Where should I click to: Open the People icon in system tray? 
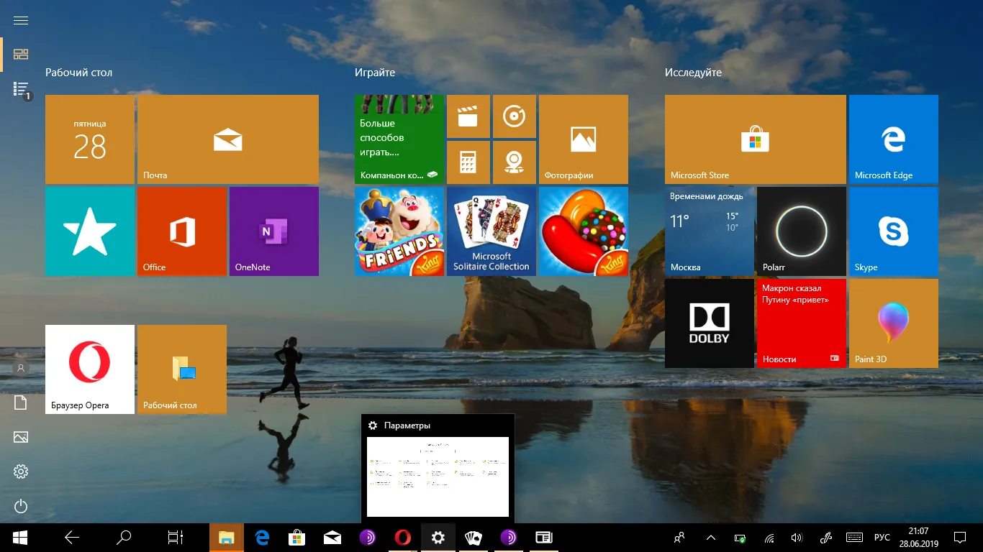[679, 538]
